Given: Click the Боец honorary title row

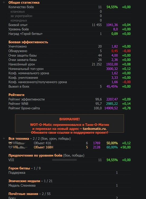Looking at the screenshot, I should (x=69, y=198).
